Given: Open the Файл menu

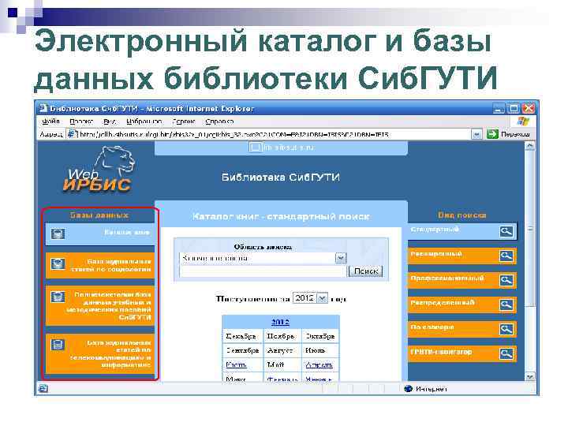Looking at the screenshot, I should [50, 121].
